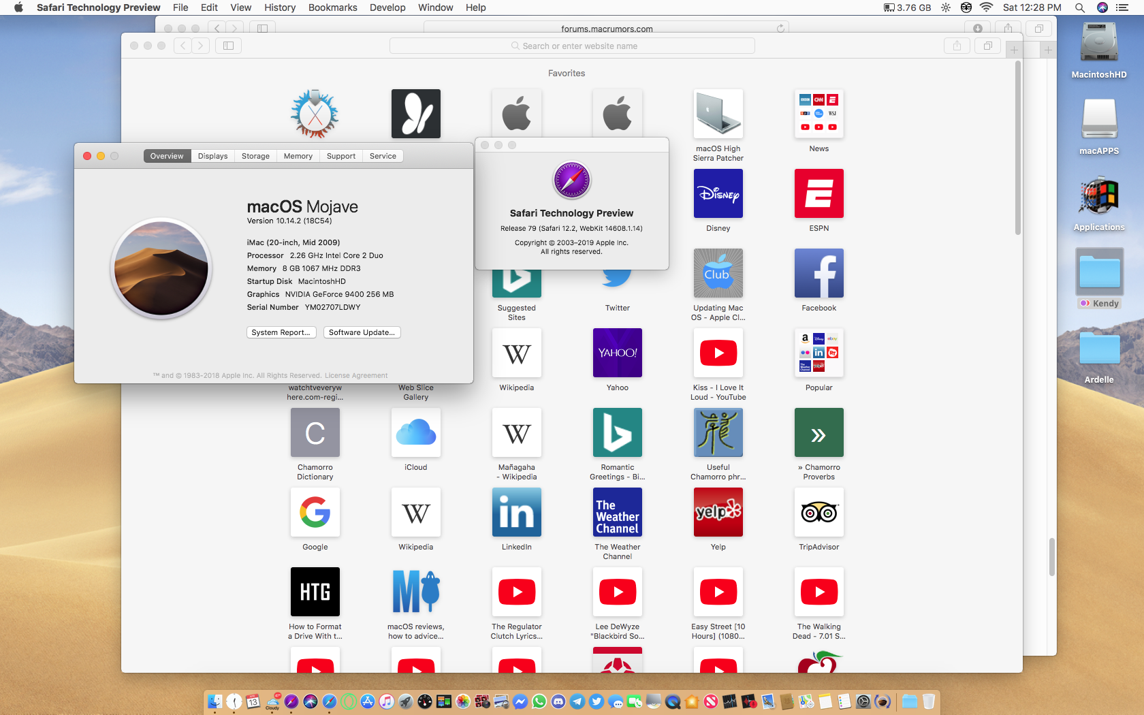1144x715 pixels.
Task: Open the History menu
Action: pyautogui.click(x=280, y=7)
